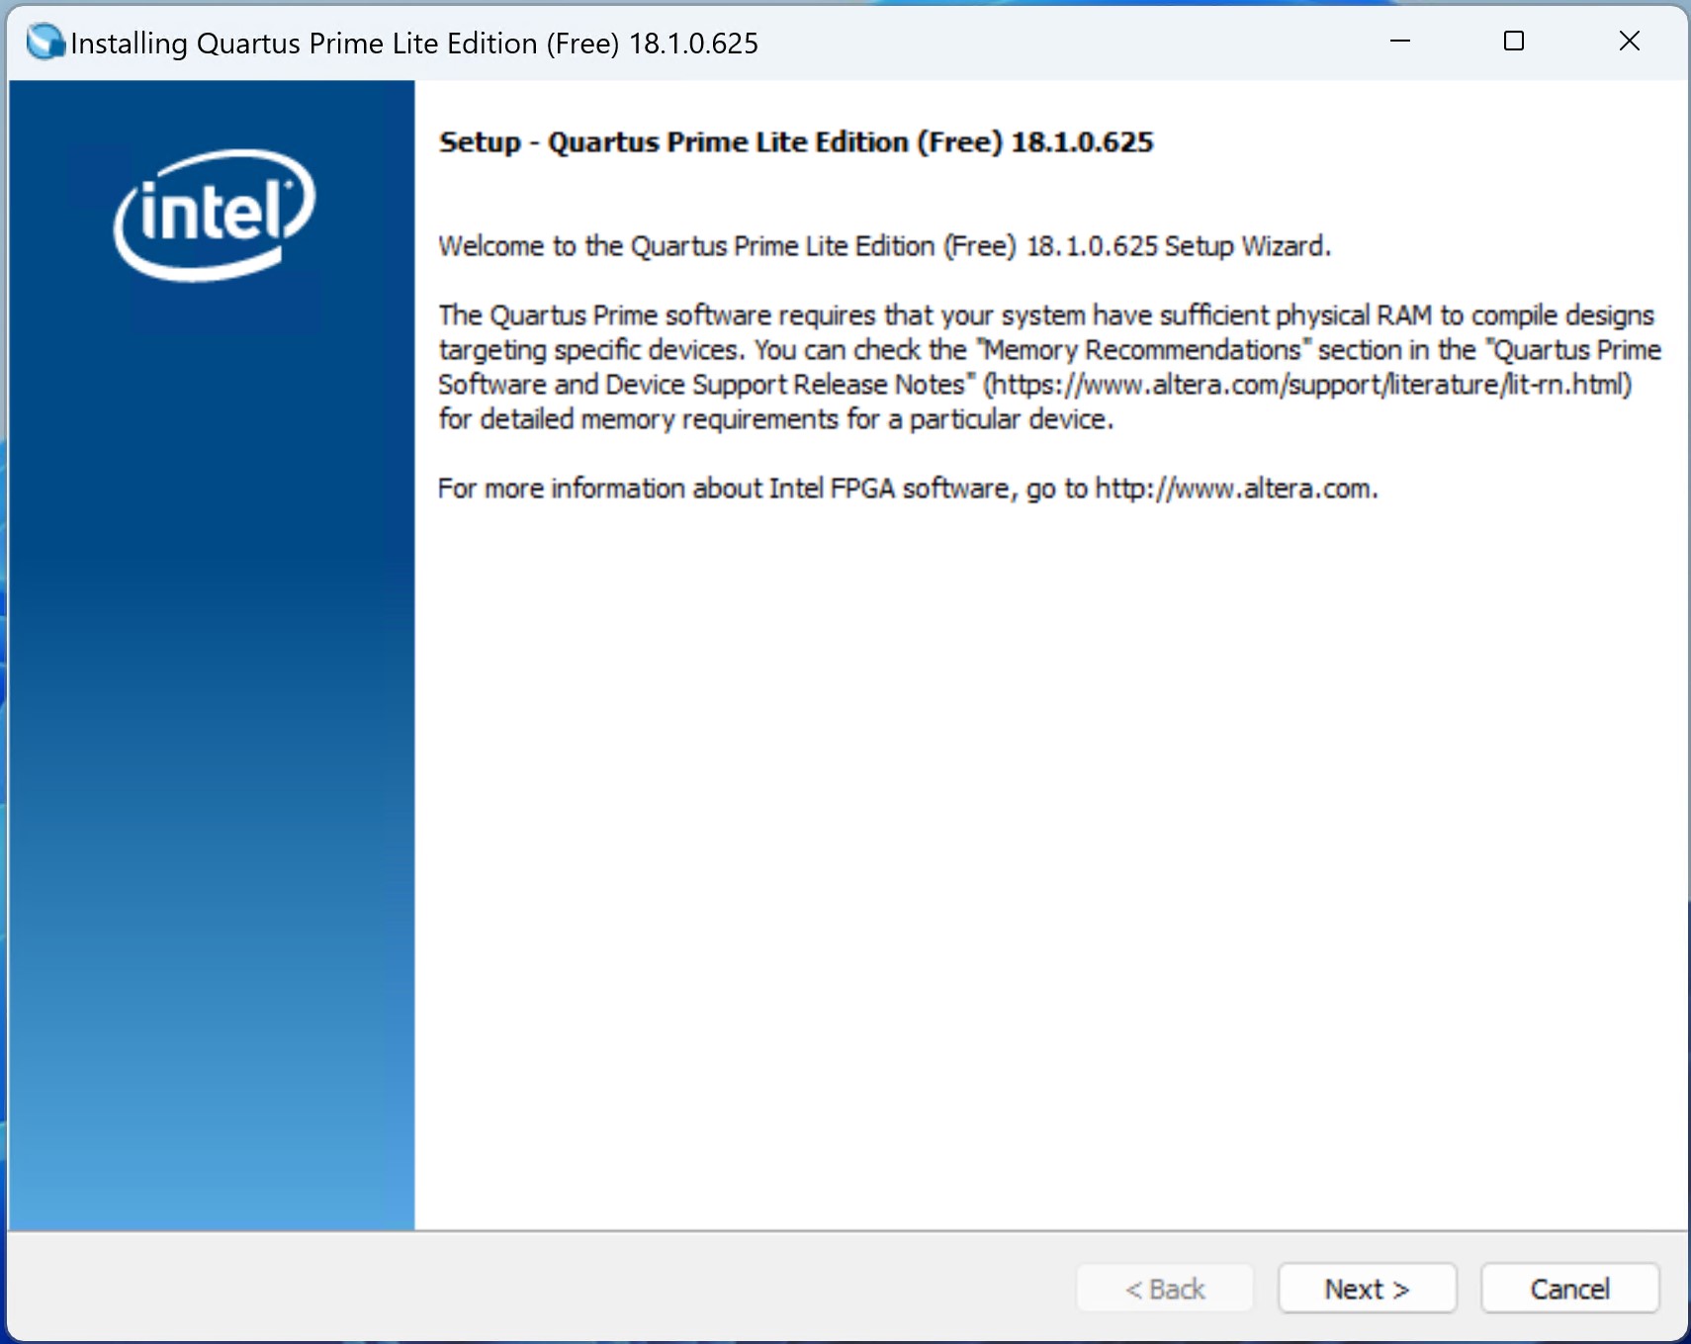Screen dimensions: 1691x1344
Task: Click the 'For more information about Intel FPGA' line
Action: (908, 489)
